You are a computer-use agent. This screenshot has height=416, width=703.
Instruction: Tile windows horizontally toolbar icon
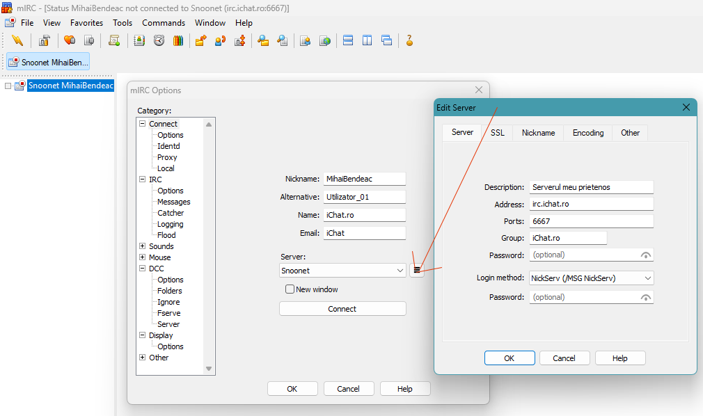348,40
